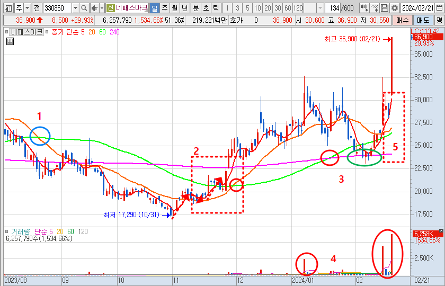The height and width of the screenshot is (286, 445).
Task: Open chart settings gear icon
Action: (395, 8)
